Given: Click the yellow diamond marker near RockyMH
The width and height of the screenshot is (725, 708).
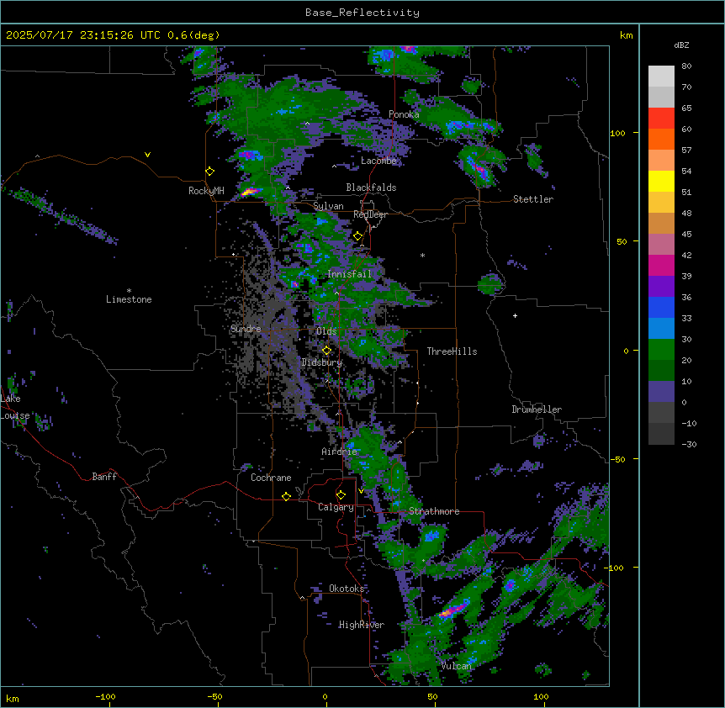Looking at the screenshot, I should 210,172.
